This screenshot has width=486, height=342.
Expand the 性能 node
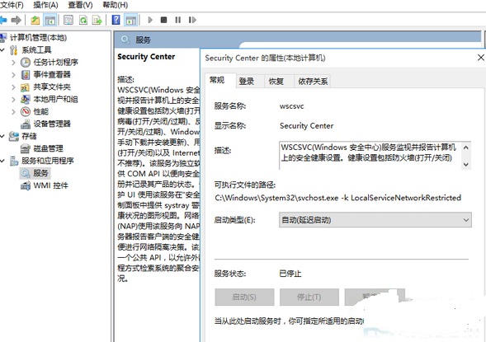click(x=13, y=112)
